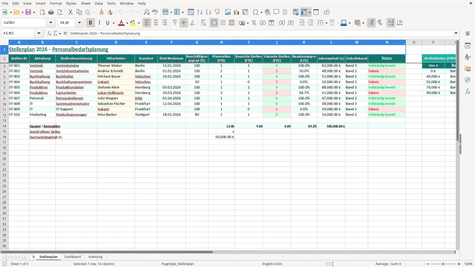Select column N header
Image resolution: width=475 pixels, height=267 pixels.
tap(387, 42)
